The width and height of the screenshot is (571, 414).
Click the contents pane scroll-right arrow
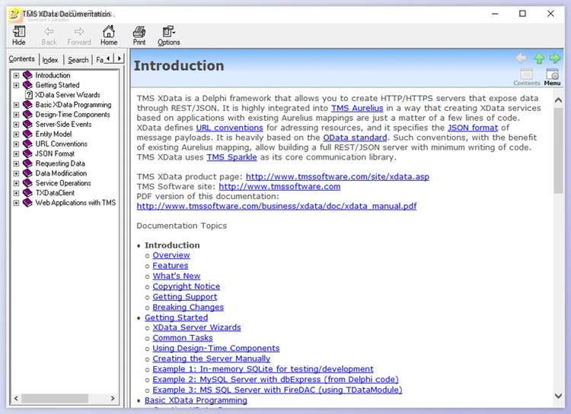(x=113, y=398)
